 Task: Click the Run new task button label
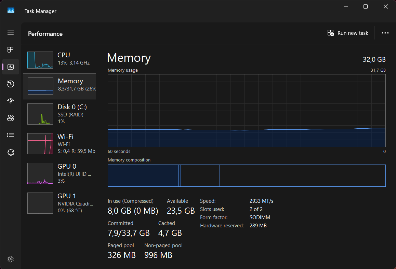point(353,33)
